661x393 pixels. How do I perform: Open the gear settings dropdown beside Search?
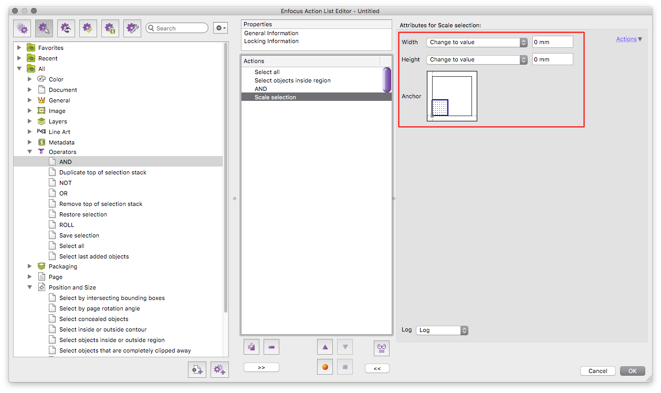pos(221,28)
